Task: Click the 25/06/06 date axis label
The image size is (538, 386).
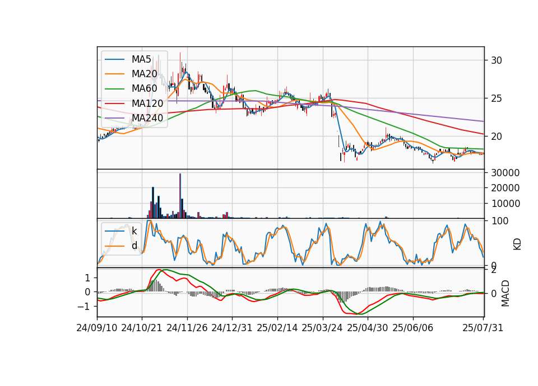Action: pyautogui.click(x=413, y=328)
